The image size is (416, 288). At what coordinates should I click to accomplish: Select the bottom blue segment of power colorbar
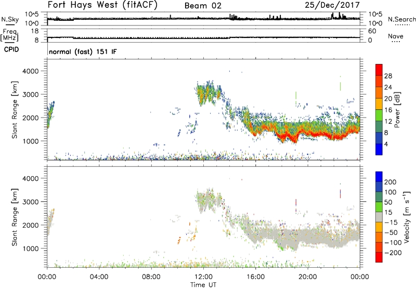pos(379,149)
